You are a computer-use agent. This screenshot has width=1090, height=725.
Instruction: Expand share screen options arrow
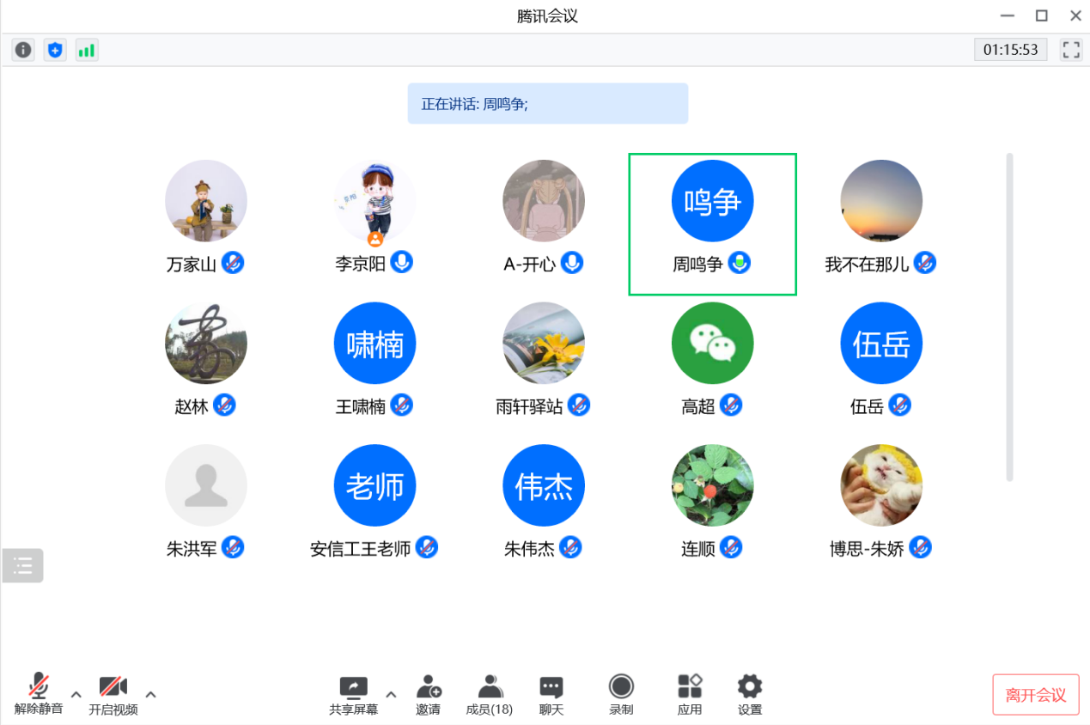(391, 694)
